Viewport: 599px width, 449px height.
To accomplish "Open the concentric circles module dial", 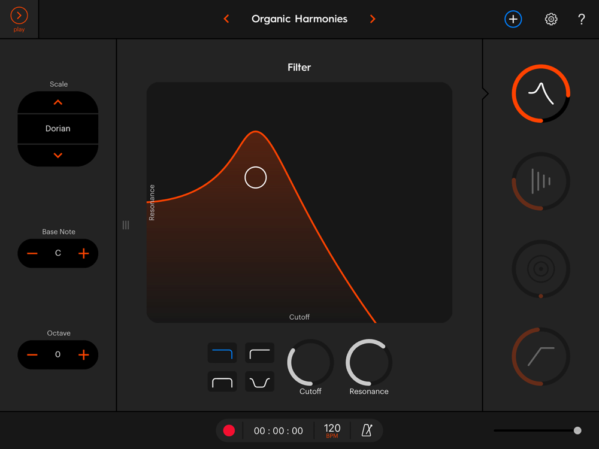I will click(x=541, y=269).
